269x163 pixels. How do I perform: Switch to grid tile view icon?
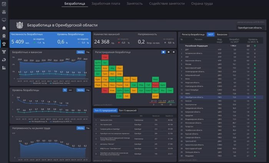tap(169, 52)
